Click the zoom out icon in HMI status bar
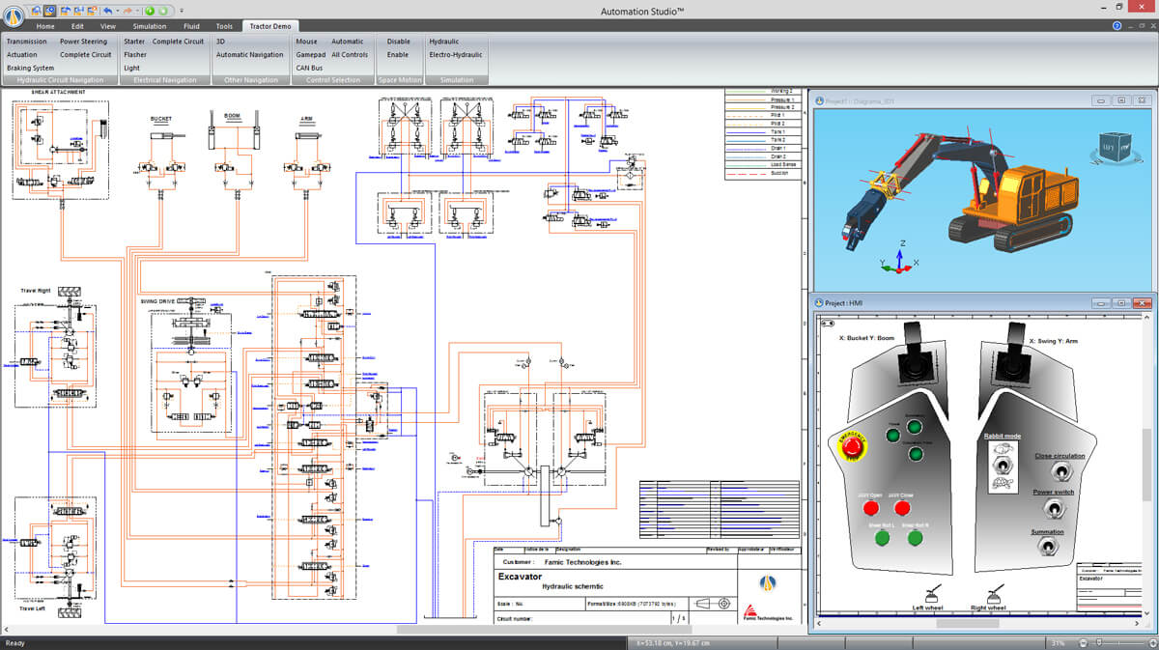The width and height of the screenshot is (1159, 650). tap(1085, 642)
